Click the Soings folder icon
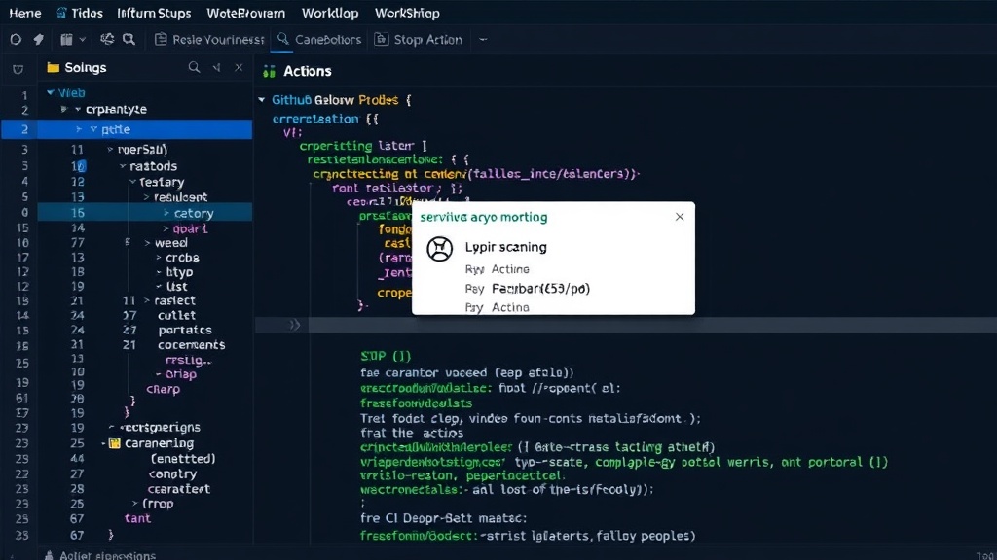Screen dimensions: 997x560 pyautogui.click(x=54, y=67)
